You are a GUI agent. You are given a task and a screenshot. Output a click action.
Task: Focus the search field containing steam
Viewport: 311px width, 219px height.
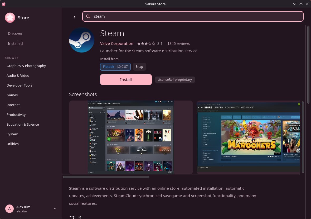[193, 16]
